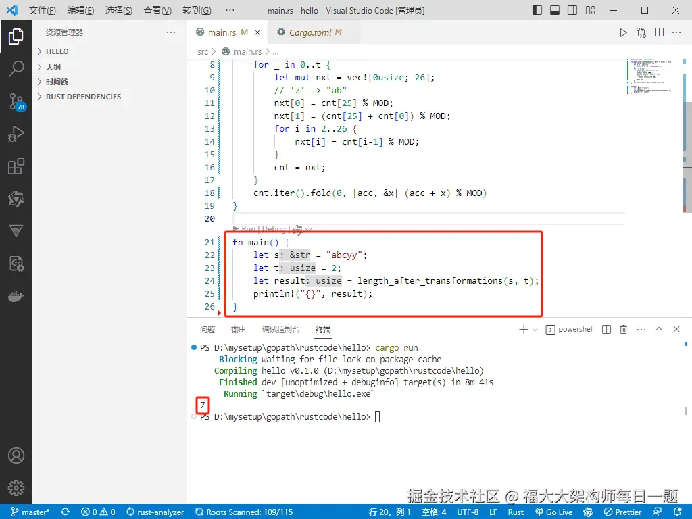Viewport: 692px width, 519px height.
Task: Kill terminal with trash icon
Action: pos(623,329)
